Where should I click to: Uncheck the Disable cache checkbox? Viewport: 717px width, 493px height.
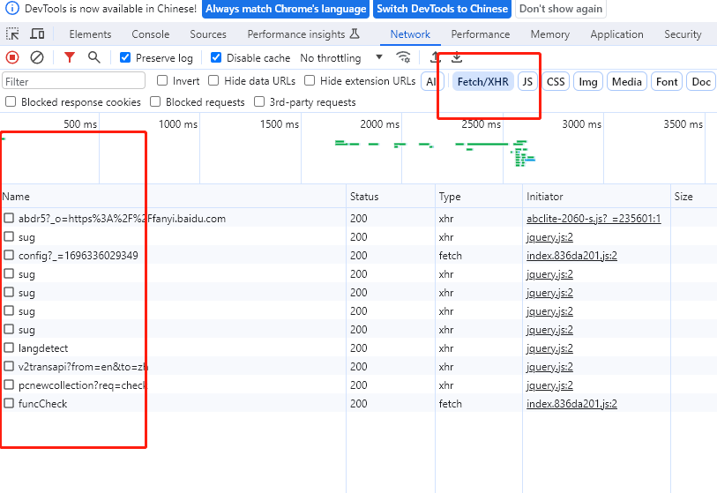[216, 58]
